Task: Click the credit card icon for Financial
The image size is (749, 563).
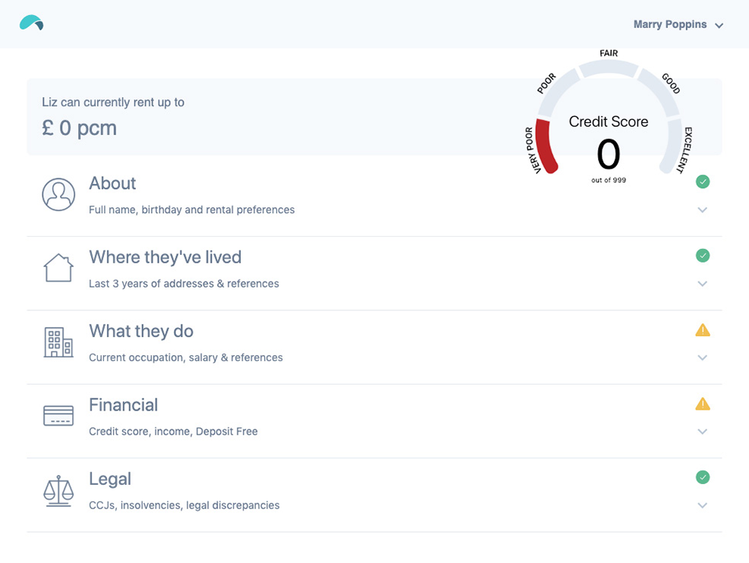Action: click(58, 416)
